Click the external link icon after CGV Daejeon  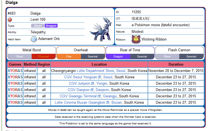point(92,90)
